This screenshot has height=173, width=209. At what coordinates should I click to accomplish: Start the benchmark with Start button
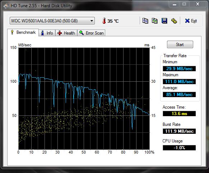click(x=180, y=45)
